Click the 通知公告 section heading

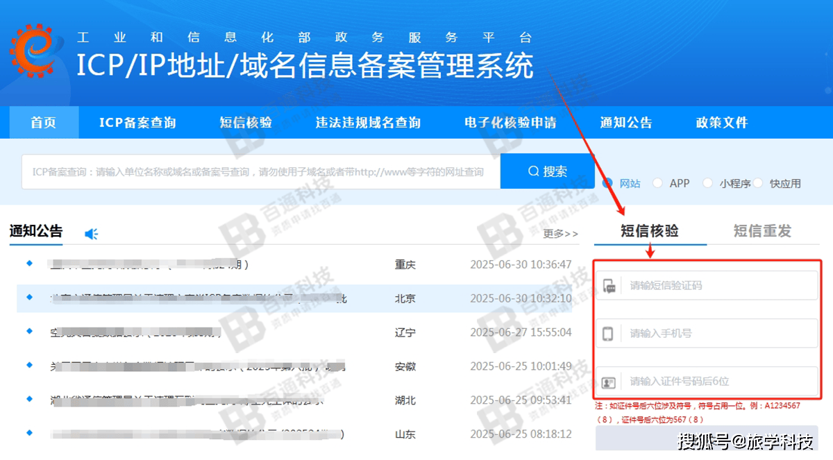[36, 231]
